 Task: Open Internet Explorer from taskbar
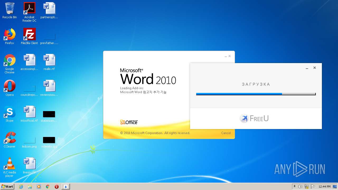pyautogui.click(x=21, y=187)
